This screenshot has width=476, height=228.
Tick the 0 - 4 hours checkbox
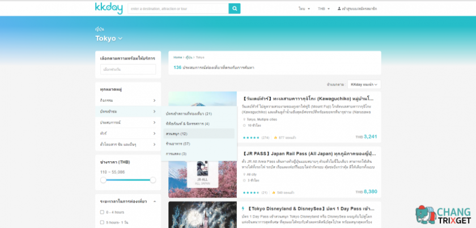pos(102,212)
